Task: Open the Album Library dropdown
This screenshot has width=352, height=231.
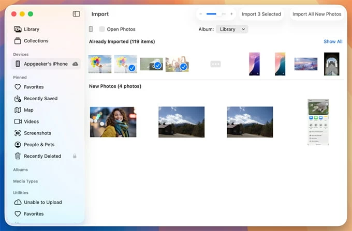Action: click(231, 29)
